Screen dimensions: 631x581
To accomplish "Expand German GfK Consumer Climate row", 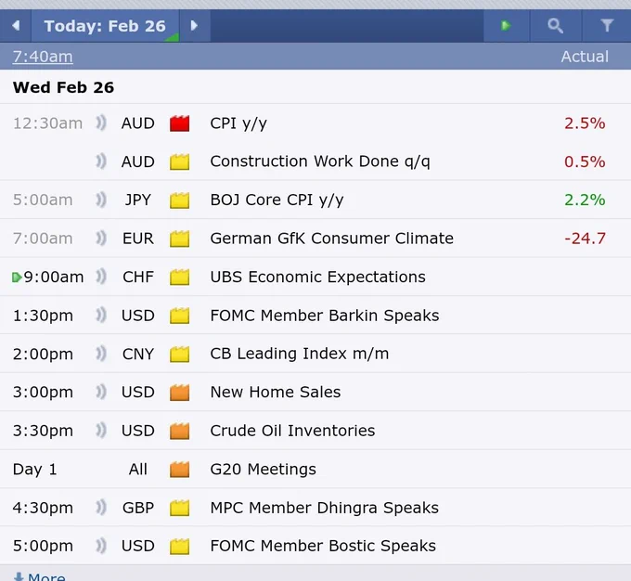I will coord(315,239).
